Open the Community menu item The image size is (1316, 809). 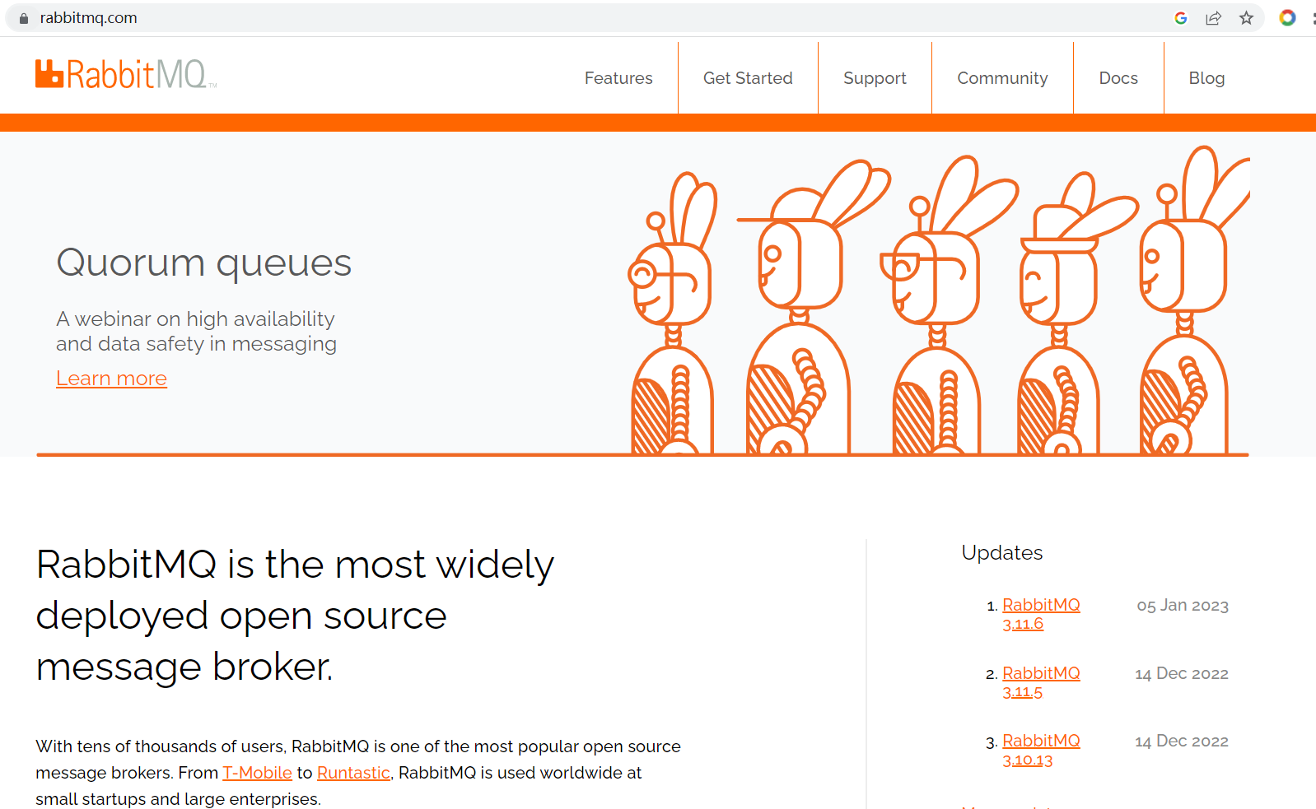point(1002,78)
